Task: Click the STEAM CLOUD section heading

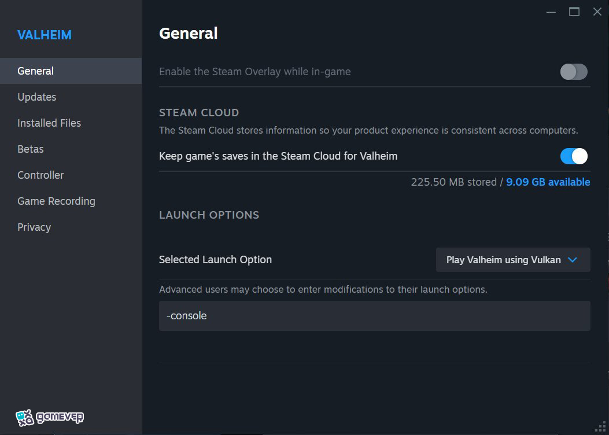Action: coord(199,113)
